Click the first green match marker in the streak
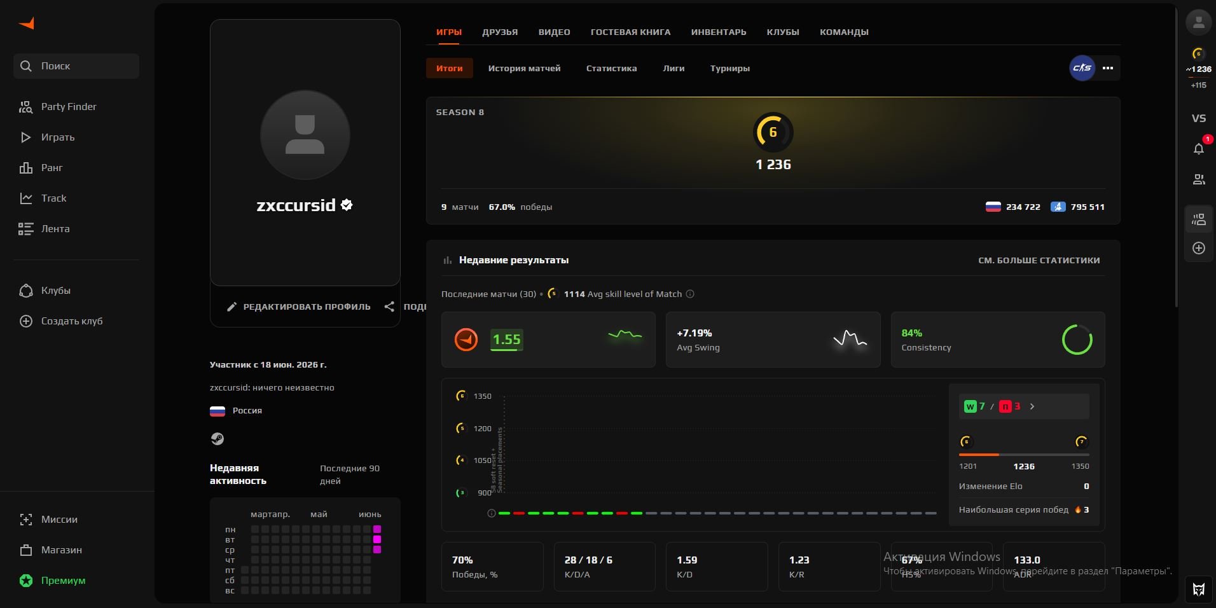This screenshot has width=1216, height=608. click(504, 513)
